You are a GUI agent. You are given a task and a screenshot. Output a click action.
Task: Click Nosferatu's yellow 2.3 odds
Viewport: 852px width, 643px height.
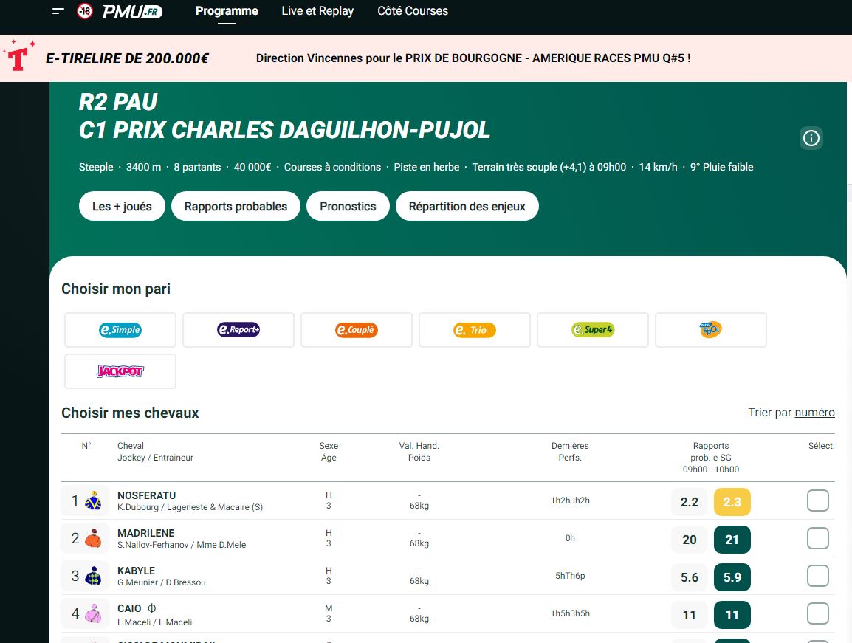[732, 502]
